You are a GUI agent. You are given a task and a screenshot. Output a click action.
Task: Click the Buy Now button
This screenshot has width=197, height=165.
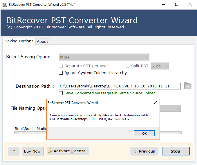pos(33,151)
